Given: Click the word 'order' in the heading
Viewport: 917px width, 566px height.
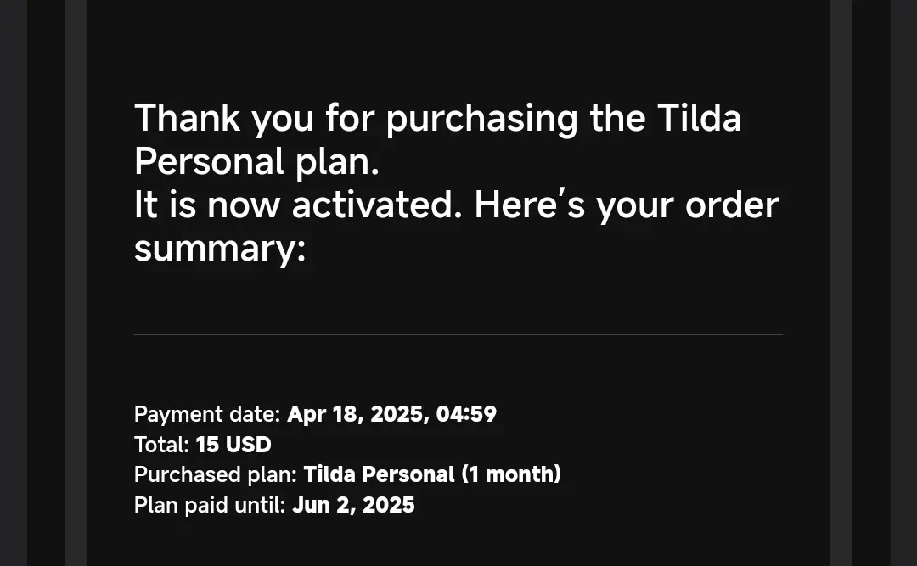Looking at the screenshot, I should tap(732, 205).
